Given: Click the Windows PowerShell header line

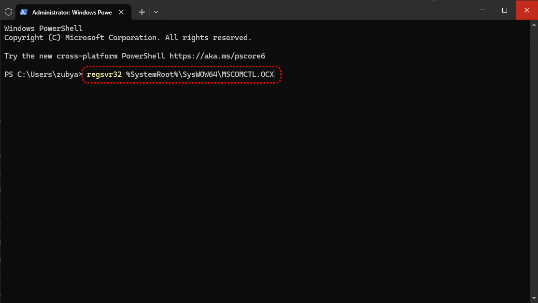Looking at the screenshot, I should tap(43, 29).
